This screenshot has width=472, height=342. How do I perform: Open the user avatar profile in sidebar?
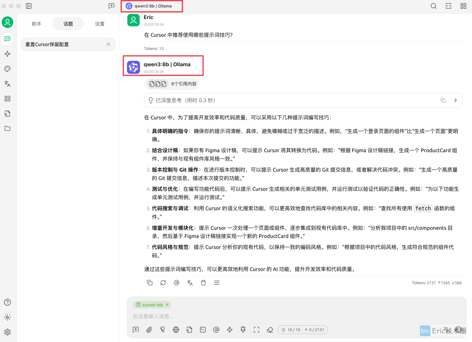(x=7, y=22)
